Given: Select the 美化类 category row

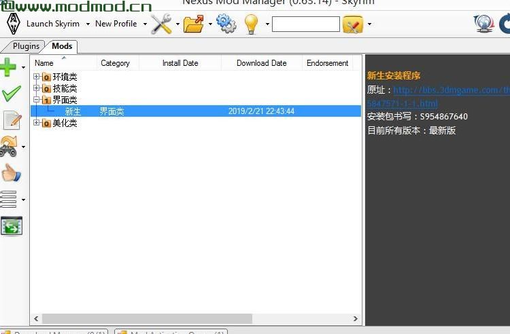Looking at the screenshot, I should (65, 123).
